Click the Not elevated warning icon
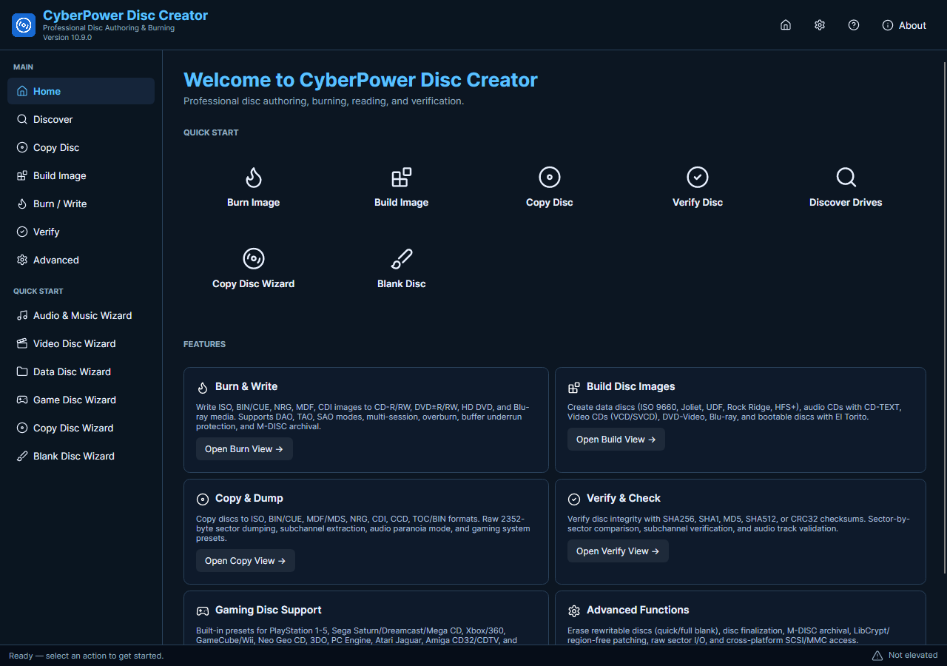 (x=877, y=656)
